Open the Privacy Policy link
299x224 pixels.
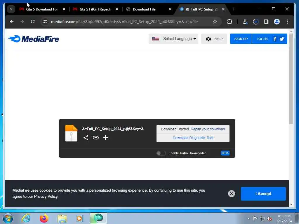coord(46,196)
